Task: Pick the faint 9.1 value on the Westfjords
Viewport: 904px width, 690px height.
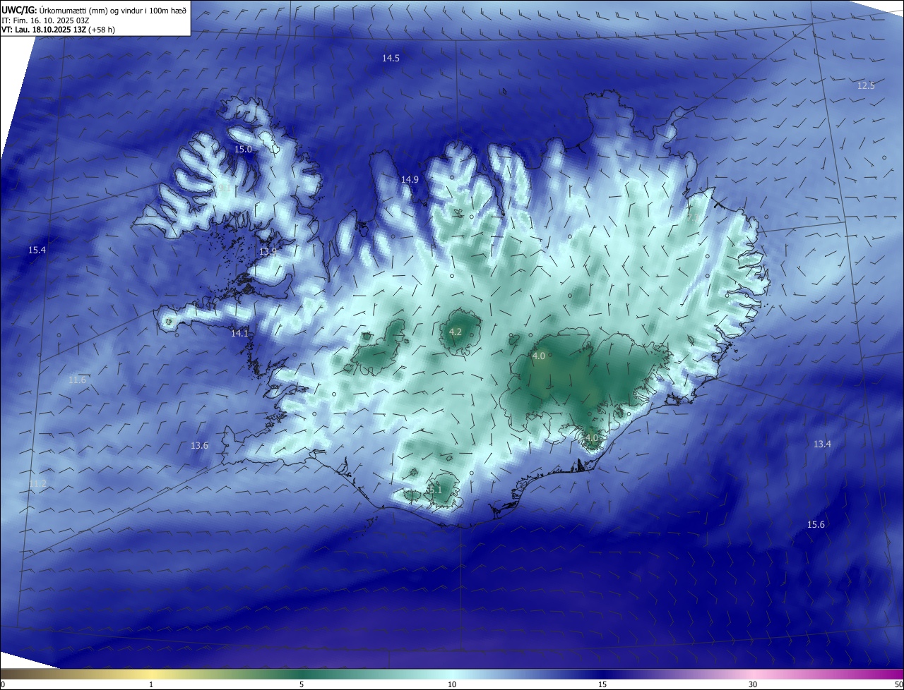Action: point(225,188)
